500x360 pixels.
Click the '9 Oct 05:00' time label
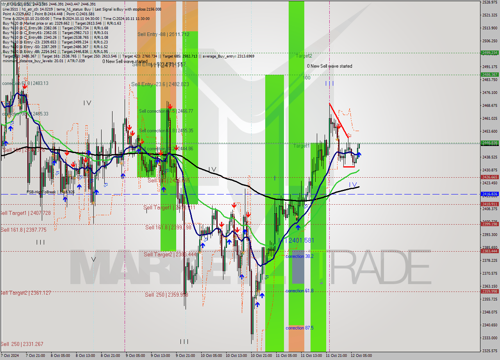[x=135, y=356]
